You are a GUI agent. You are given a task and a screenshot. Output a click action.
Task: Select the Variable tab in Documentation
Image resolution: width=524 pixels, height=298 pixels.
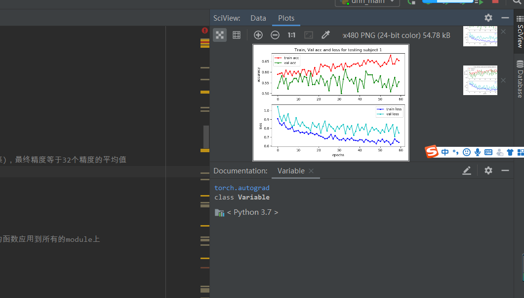point(290,170)
